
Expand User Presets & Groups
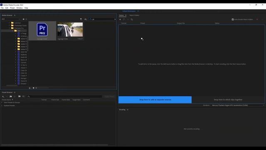tap(2, 102)
